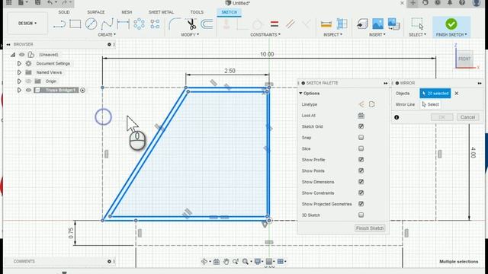Select the Spline sketch tool
The image size is (488, 274).
click(107, 24)
